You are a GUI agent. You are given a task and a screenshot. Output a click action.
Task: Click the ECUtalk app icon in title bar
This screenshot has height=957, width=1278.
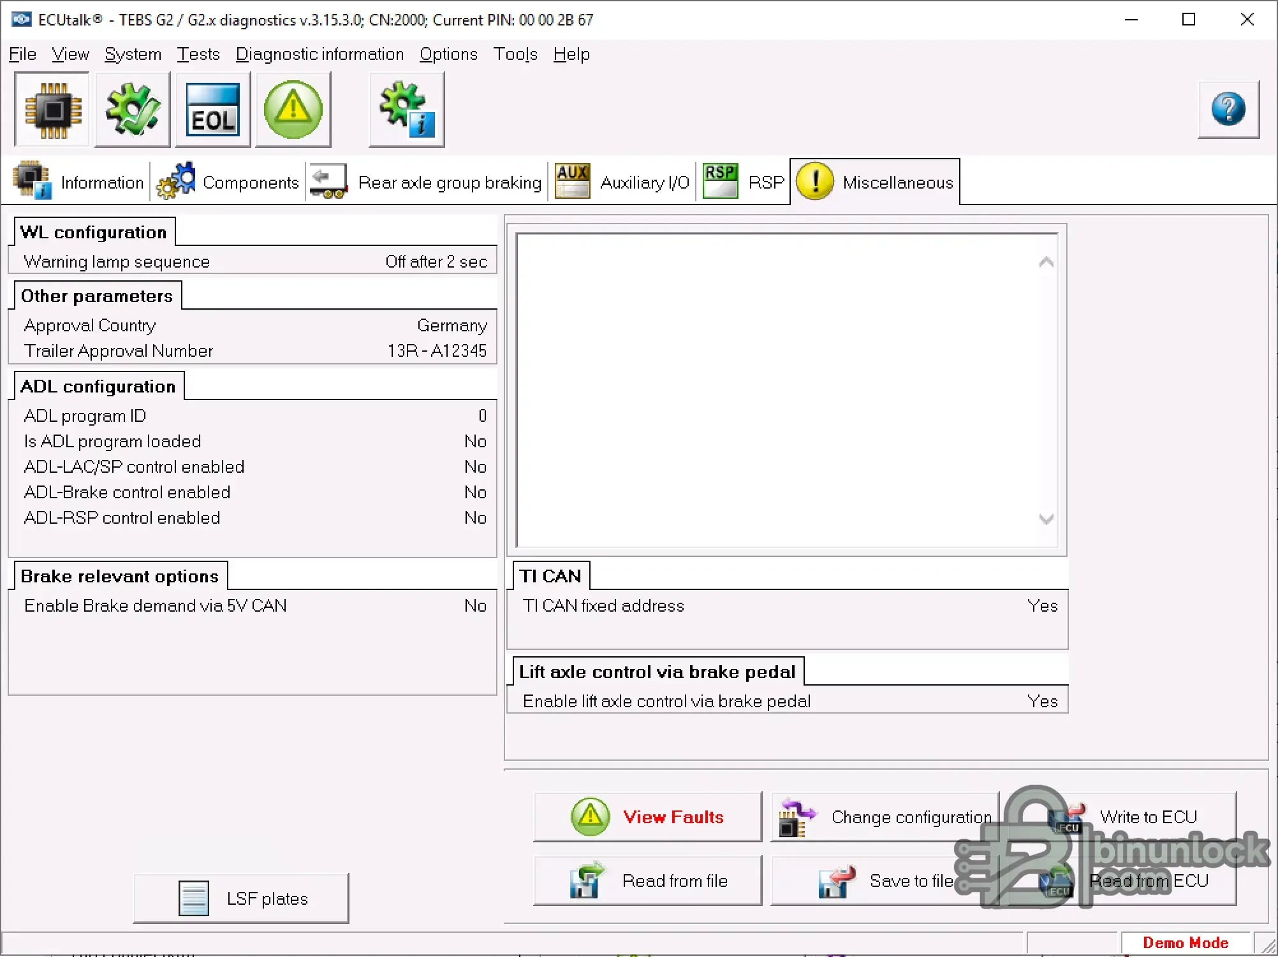click(21, 19)
